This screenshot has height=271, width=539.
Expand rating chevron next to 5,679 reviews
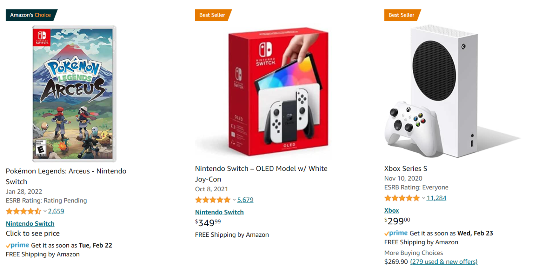(234, 200)
